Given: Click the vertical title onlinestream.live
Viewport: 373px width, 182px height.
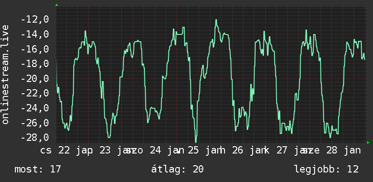Looking at the screenshot, I should 5,74.
